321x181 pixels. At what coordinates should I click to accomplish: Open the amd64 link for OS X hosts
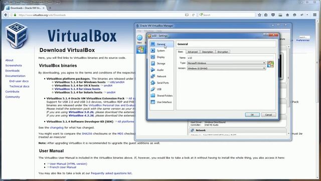(x=108, y=85)
